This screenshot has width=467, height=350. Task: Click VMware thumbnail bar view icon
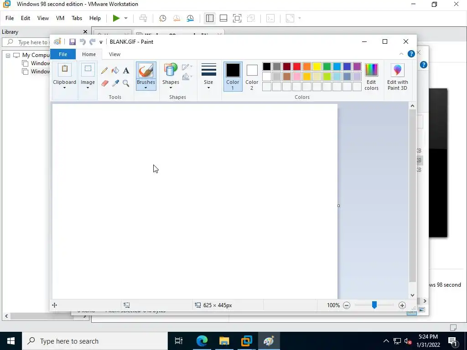(223, 18)
